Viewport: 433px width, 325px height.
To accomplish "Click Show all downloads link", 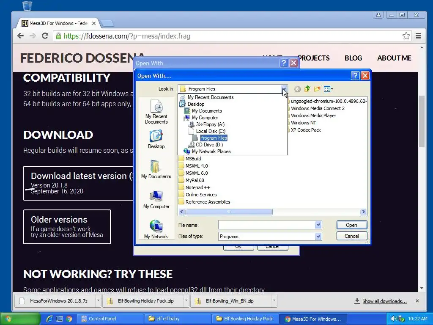I will coord(384,301).
